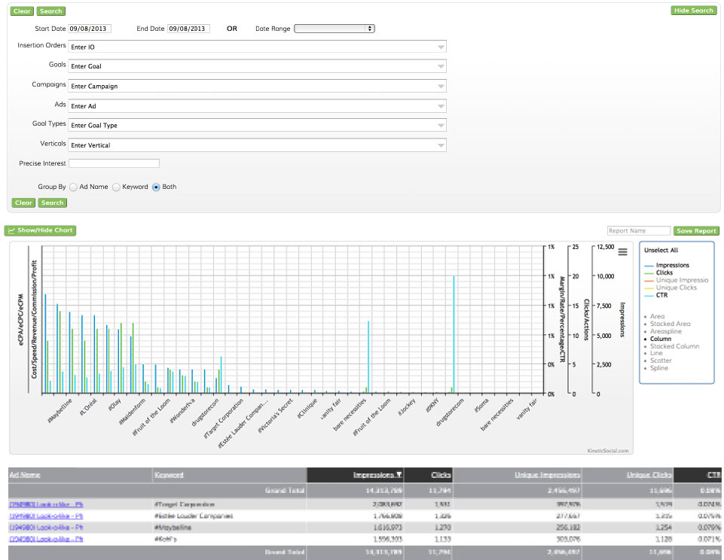Open ad link in #Maybelline row
Image resolution: width=724 pixels, height=560 pixels.
pos(46,527)
